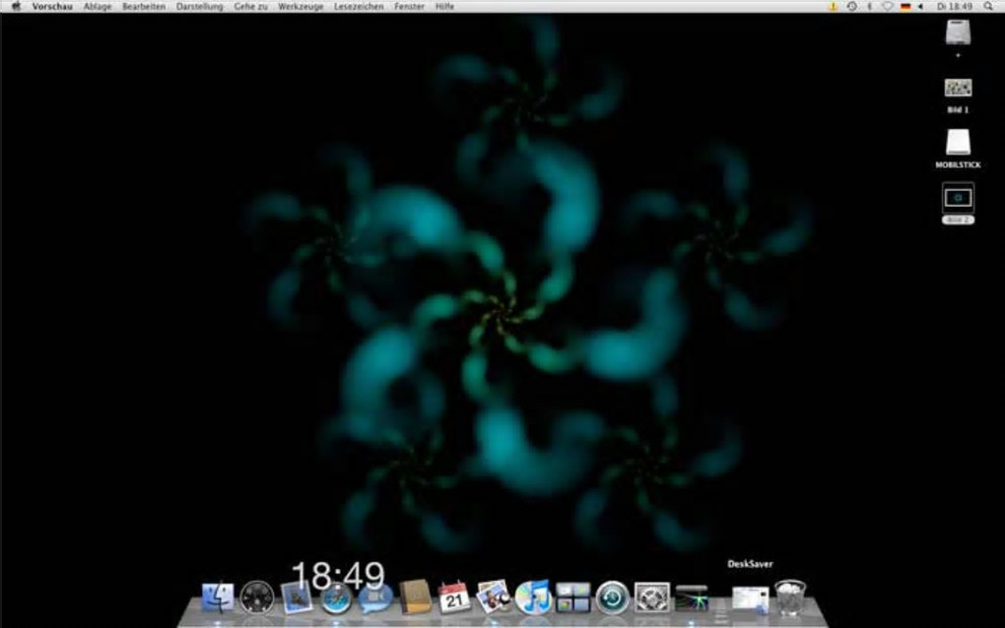Open Time Machine menu bar status

click(x=851, y=7)
